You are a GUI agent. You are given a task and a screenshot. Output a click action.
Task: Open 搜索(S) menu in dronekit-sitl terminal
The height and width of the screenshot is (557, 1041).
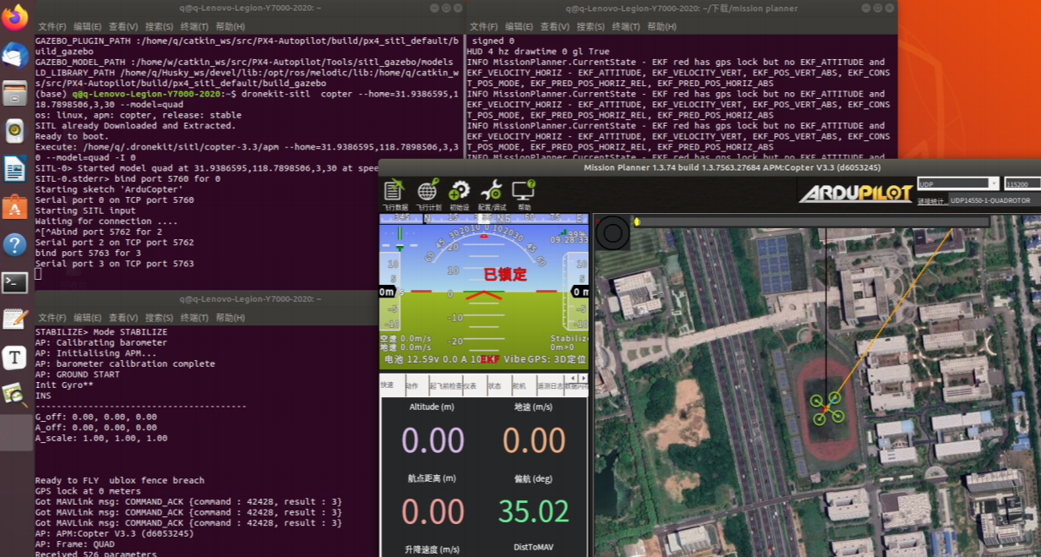159,26
